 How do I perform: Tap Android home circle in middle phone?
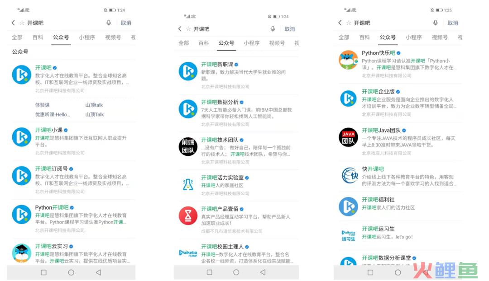pyautogui.click(x=236, y=272)
